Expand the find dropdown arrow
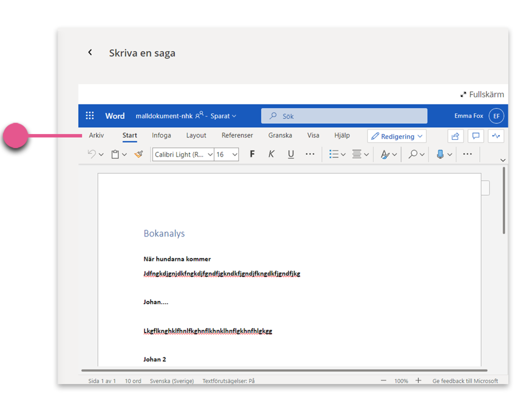This screenshot has width=523, height=405. coord(422,154)
